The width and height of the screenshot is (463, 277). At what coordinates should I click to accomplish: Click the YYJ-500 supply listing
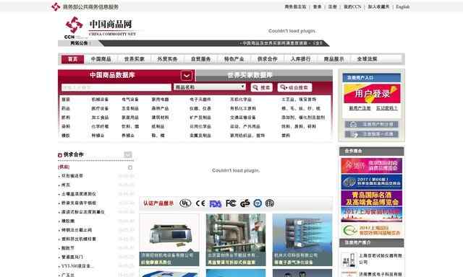77,266
